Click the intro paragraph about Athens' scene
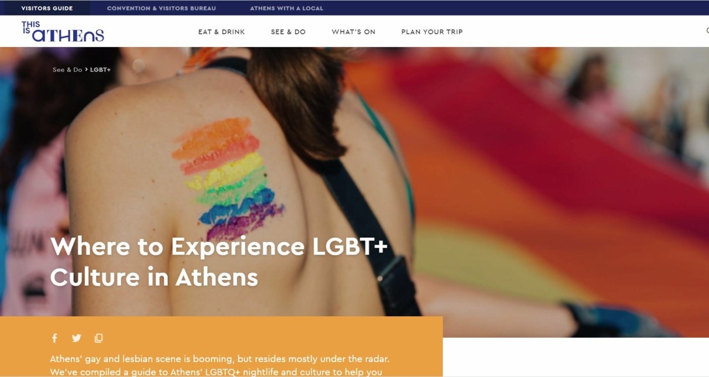The image size is (709, 377). tap(220, 365)
